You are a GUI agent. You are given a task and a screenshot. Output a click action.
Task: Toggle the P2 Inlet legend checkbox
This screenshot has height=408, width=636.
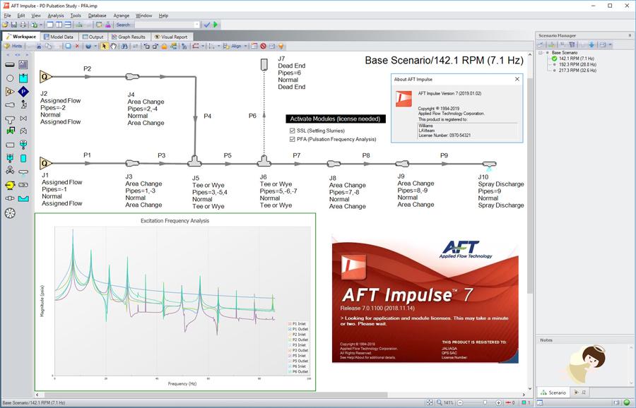290,335
